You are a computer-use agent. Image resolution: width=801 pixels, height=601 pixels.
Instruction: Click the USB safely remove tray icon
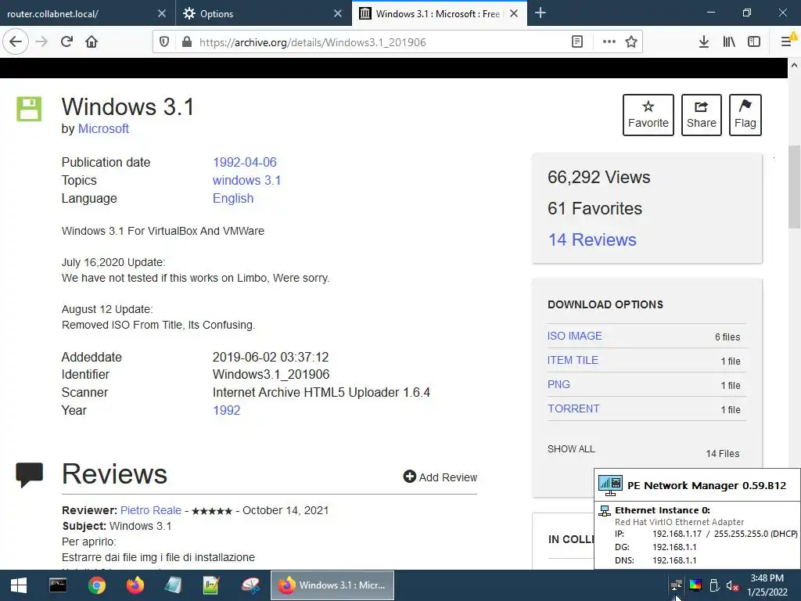point(714,585)
